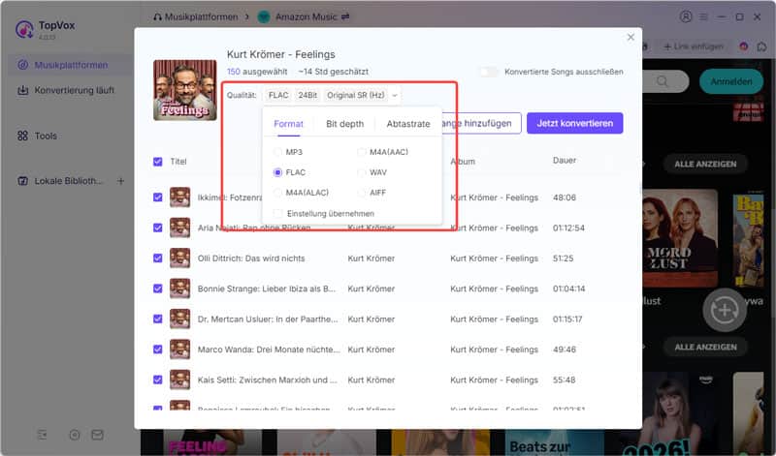
Task: Click the Dauer column header
Action: tap(565, 161)
